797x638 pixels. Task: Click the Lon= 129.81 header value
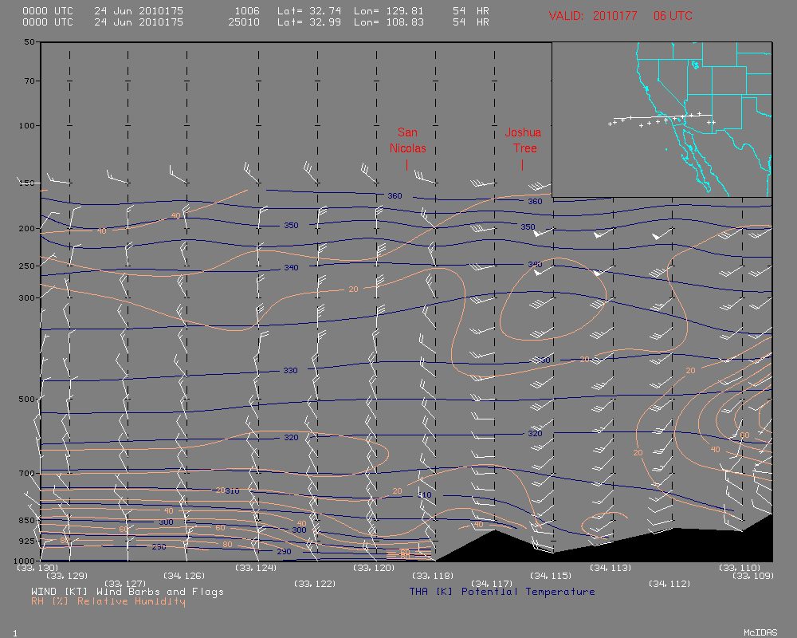[389, 10]
